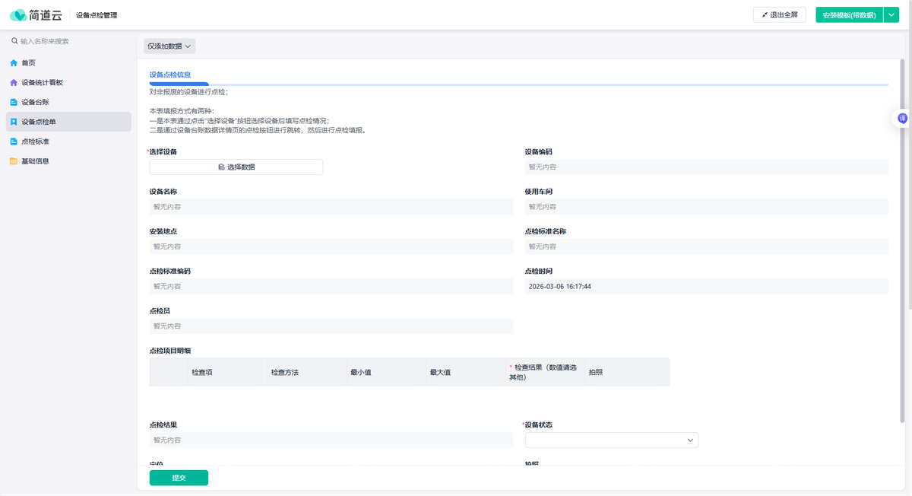Click the 点检结果 field

(331, 440)
